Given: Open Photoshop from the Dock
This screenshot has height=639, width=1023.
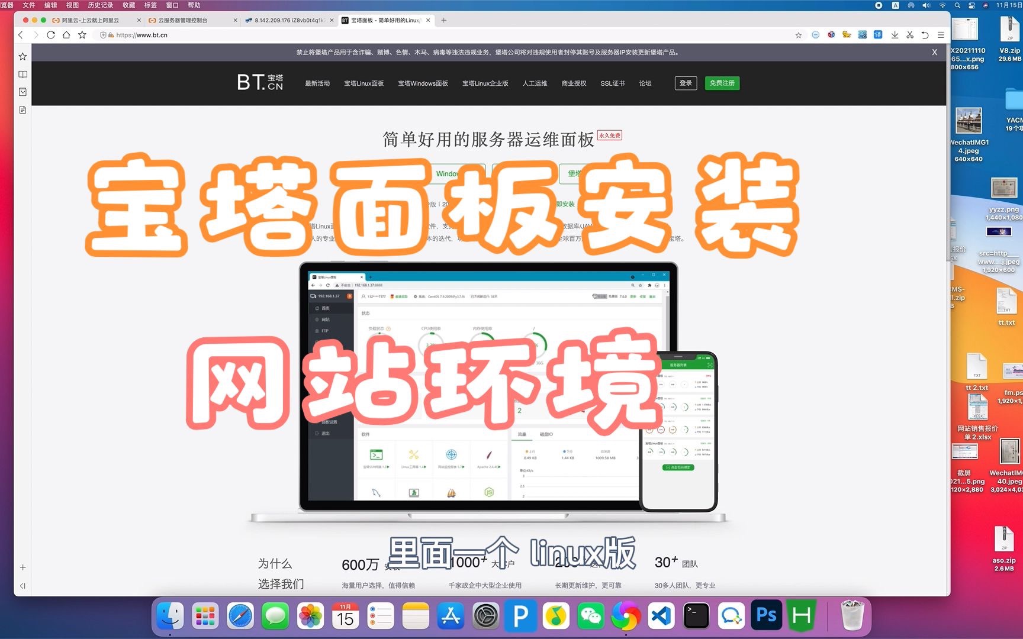Looking at the screenshot, I should [766, 615].
